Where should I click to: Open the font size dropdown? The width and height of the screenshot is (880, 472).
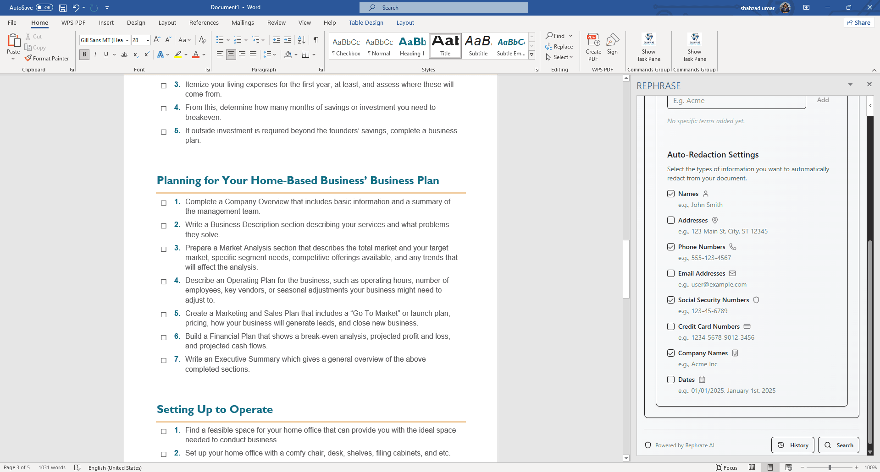point(148,40)
